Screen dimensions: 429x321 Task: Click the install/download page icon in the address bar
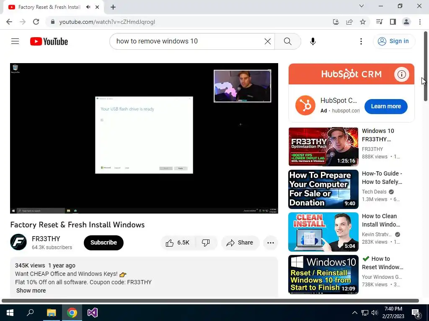(x=336, y=22)
